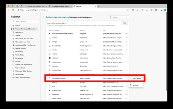Select the GoogleMinusClutter search engine name

click(59, 78)
